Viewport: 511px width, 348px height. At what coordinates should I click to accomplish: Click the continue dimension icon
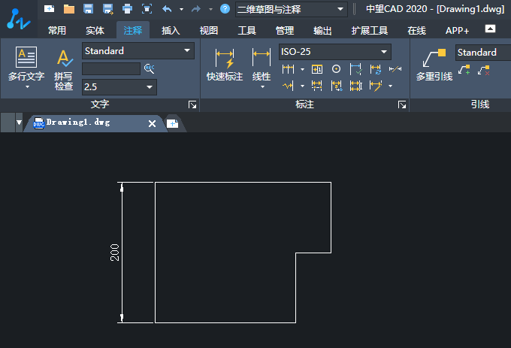(288, 69)
